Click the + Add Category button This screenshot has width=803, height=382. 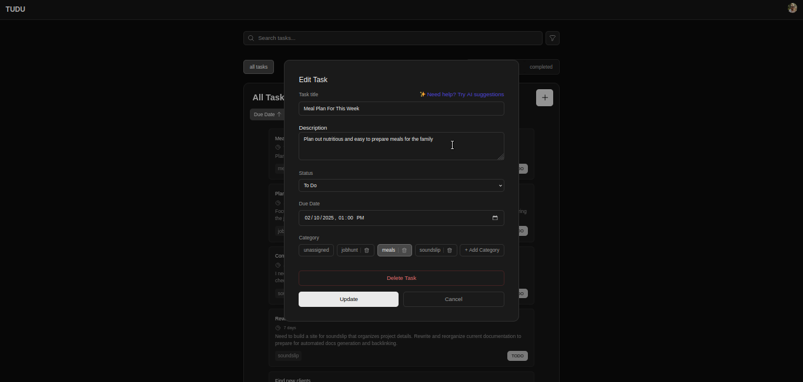click(x=482, y=251)
